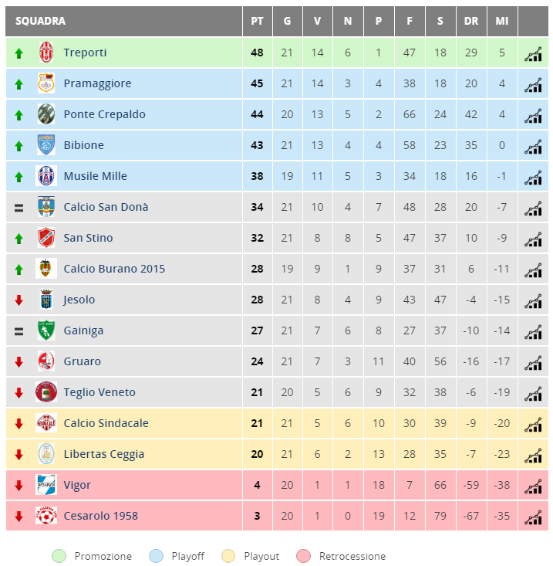Click the green Promozione legend circle
Screen dimensions: 553x566
coord(59,556)
